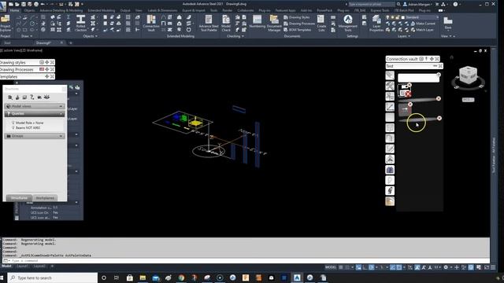Screen dimensions: 504x283
Task: Click the command line input field
Action: [247, 260]
